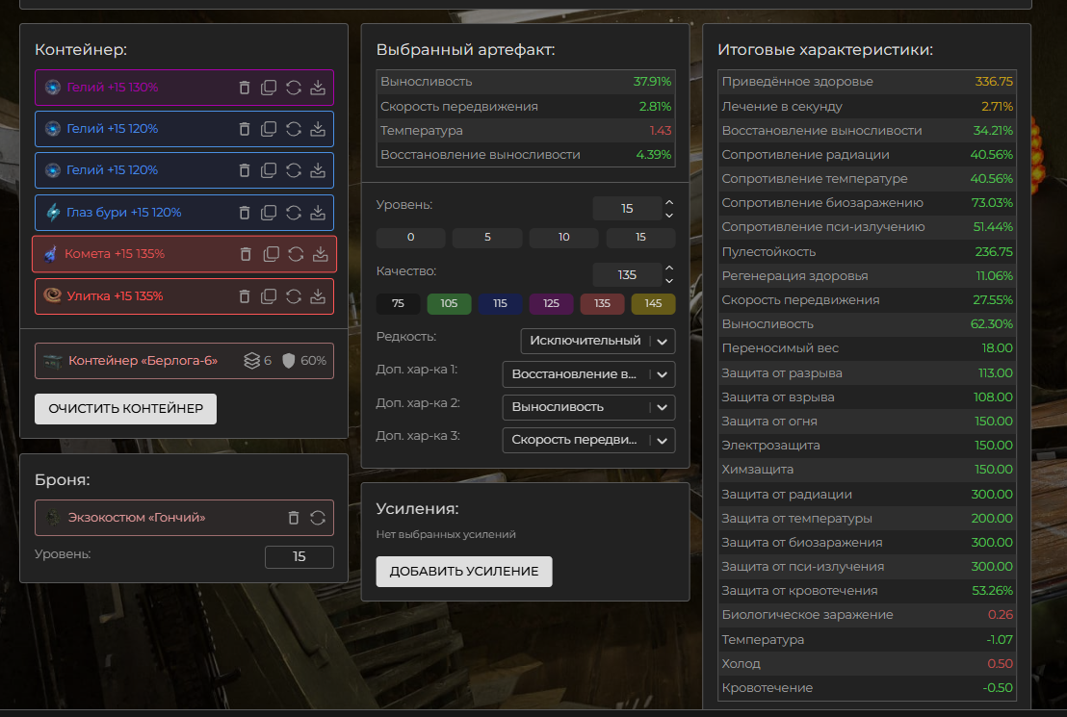Remove the Экзокостюм «Гончий» armor
This screenshot has width=1067, height=717.
(x=294, y=518)
